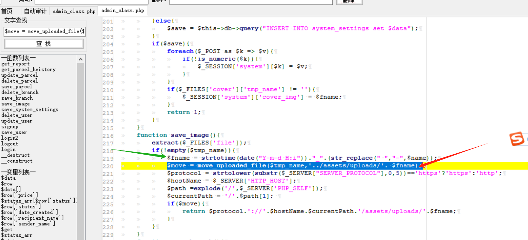The image size is (528, 240).
Task: Click the foreach($_POST as $k) line
Action: click(220, 51)
